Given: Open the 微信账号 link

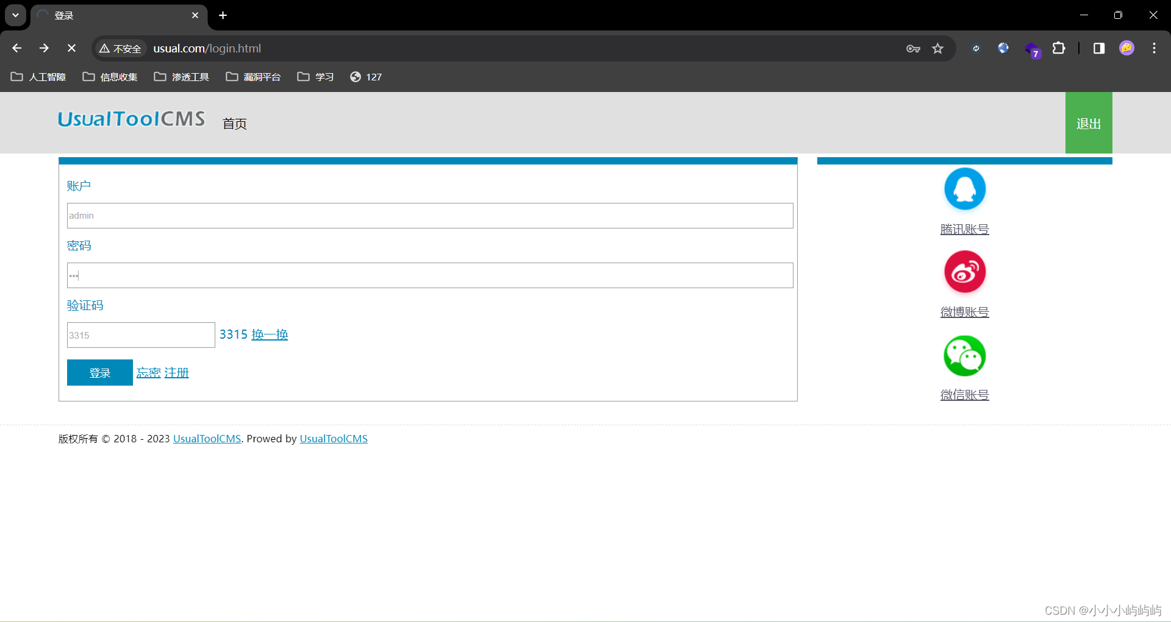Looking at the screenshot, I should pyautogui.click(x=965, y=395).
